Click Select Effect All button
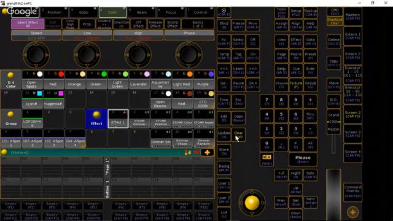393x221 pixels. coord(28,24)
